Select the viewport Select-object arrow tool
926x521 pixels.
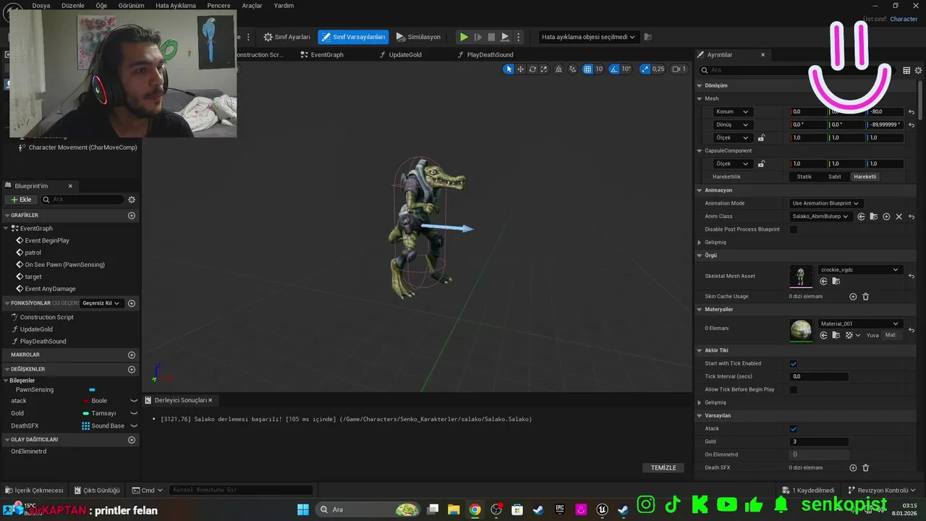coord(509,69)
